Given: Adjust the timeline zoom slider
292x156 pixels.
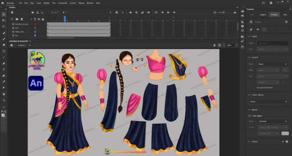Looking at the screenshot, I should 224,12.
